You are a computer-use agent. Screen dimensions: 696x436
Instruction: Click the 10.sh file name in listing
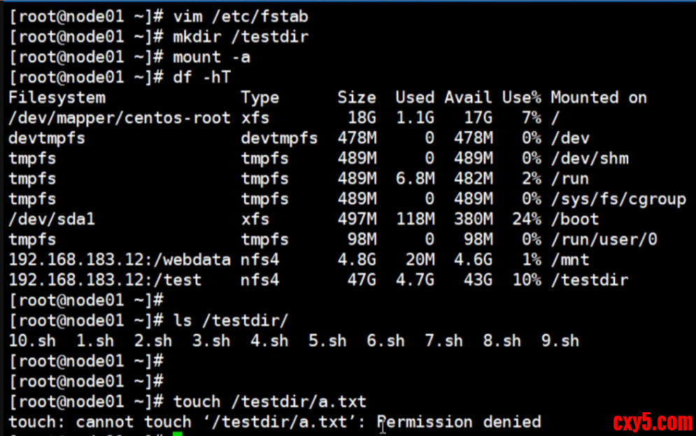(x=32, y=341)
